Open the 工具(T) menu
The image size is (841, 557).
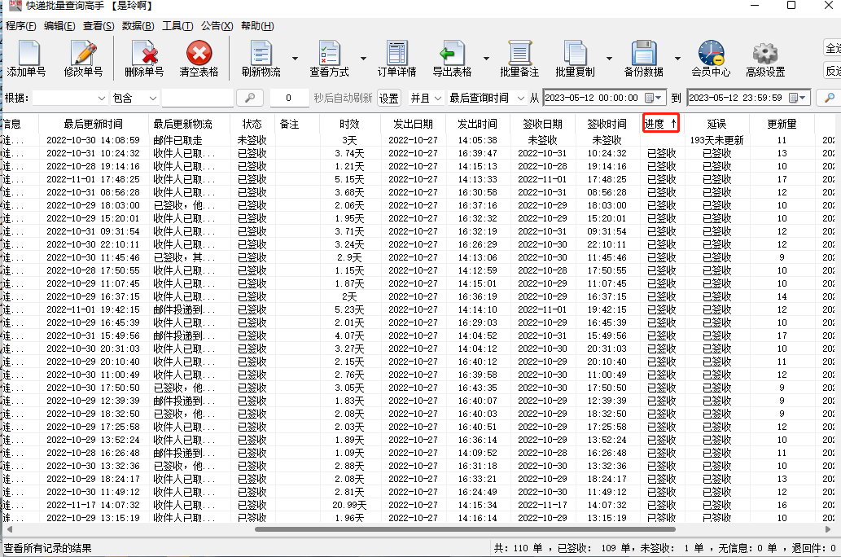[x=177, y=26]
